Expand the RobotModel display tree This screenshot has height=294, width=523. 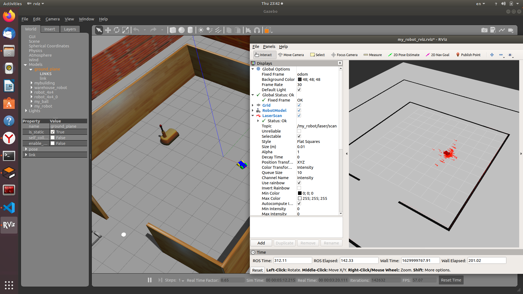point(253,111)
